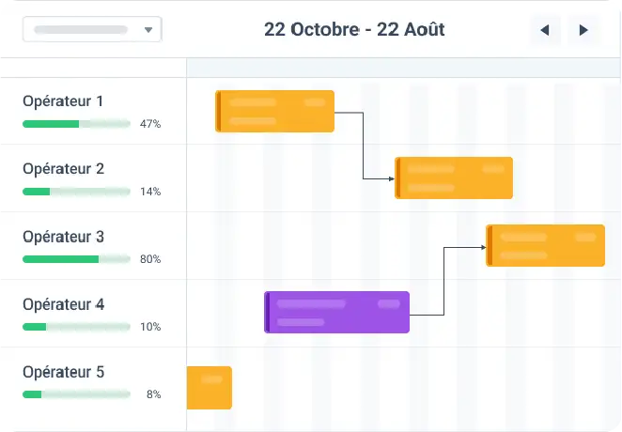Select the purple task bar of Opérateur 4
Screen dimensions: 622x432
(336, 313)
